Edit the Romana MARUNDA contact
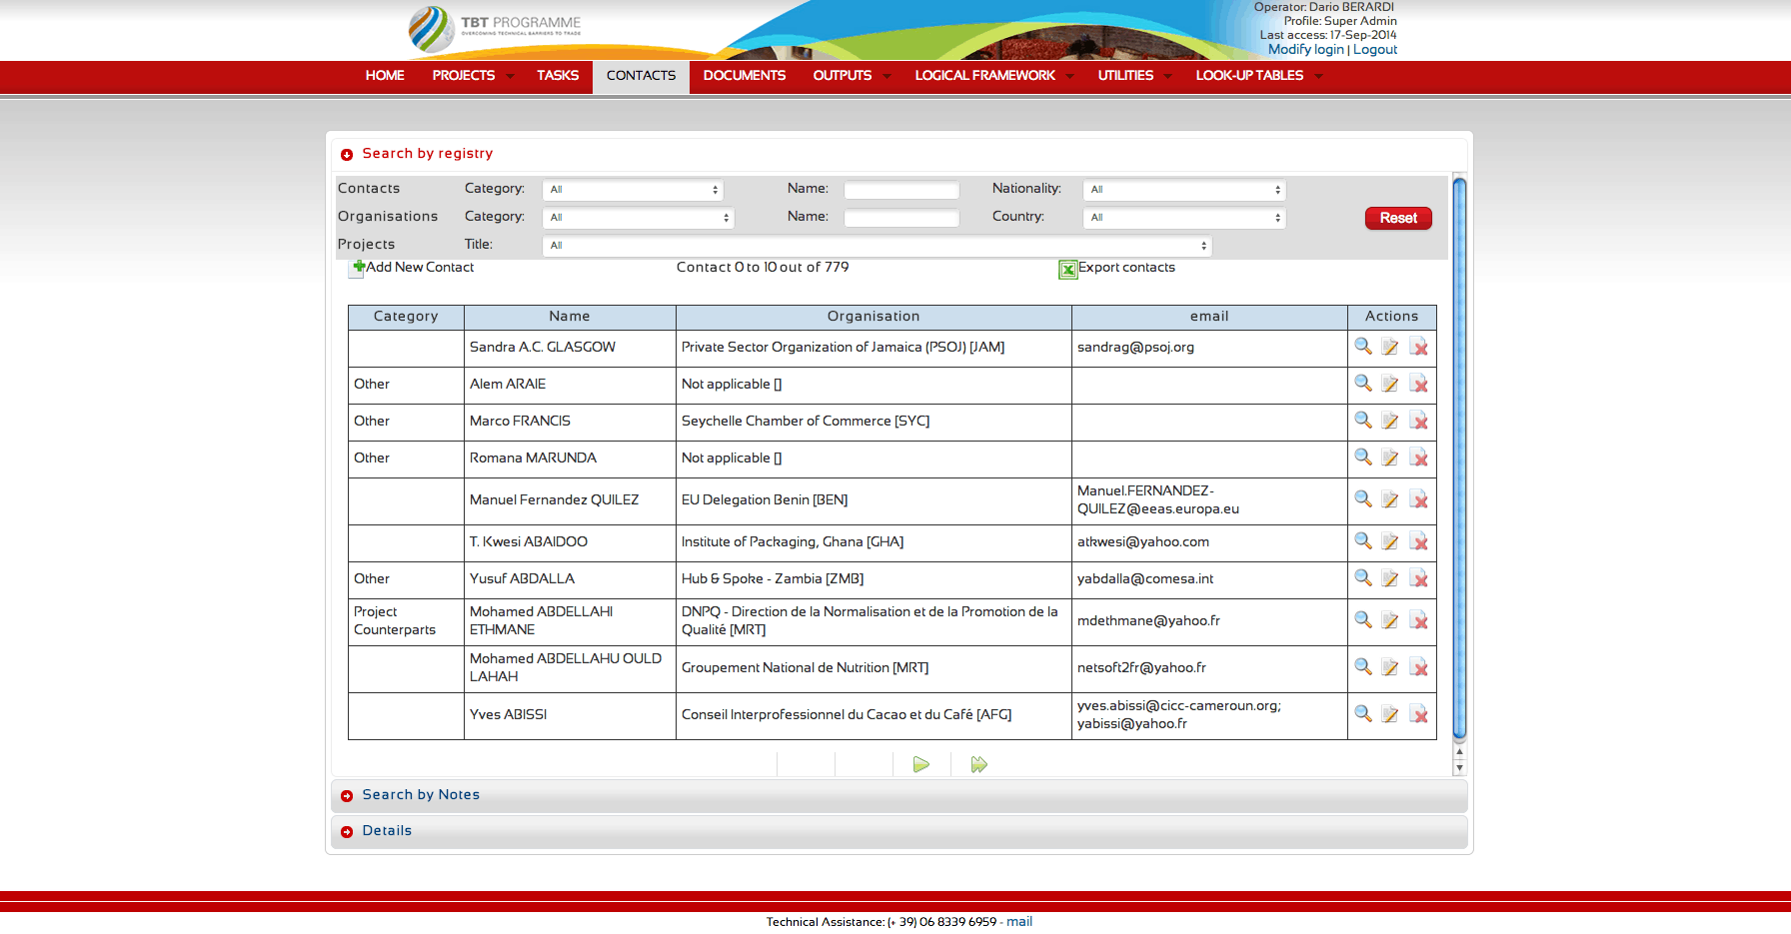This screenshot has height=934, width=1791. coord(1390,458)
